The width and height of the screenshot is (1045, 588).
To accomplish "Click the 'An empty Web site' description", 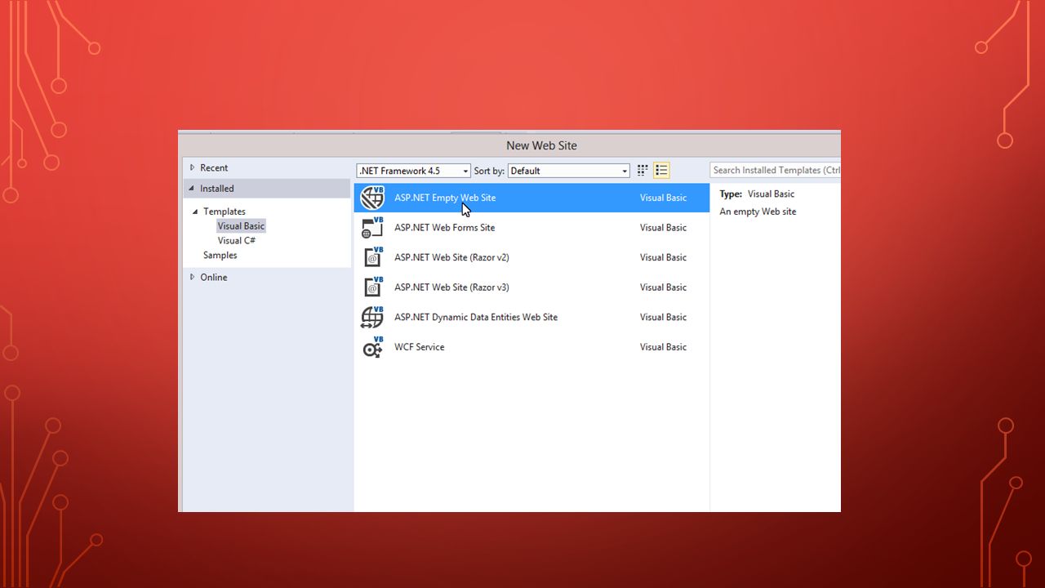I will pyautogui.click(x=758, y=212).
